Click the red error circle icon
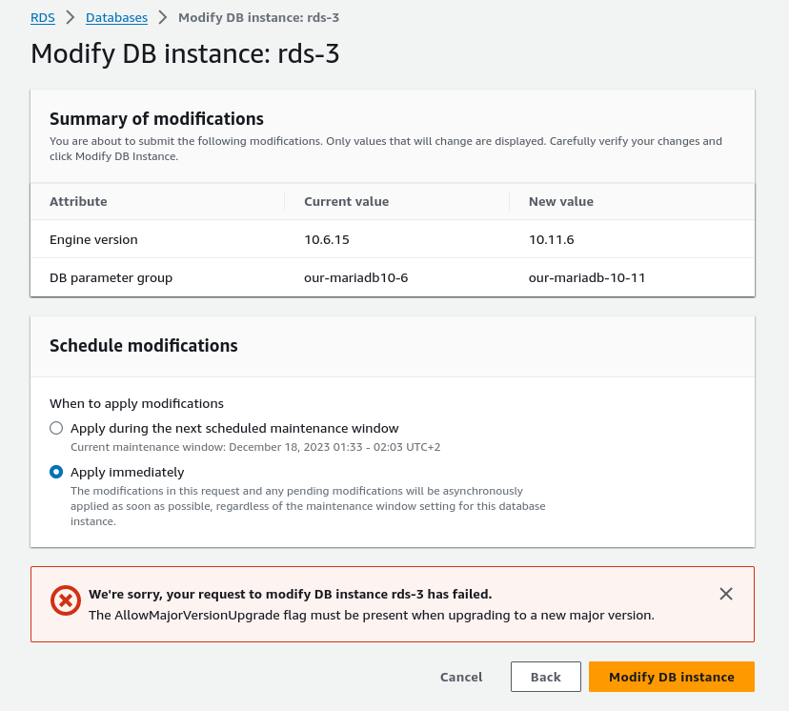Viewport: 789px width, 711px height. [x=65, y=600]
